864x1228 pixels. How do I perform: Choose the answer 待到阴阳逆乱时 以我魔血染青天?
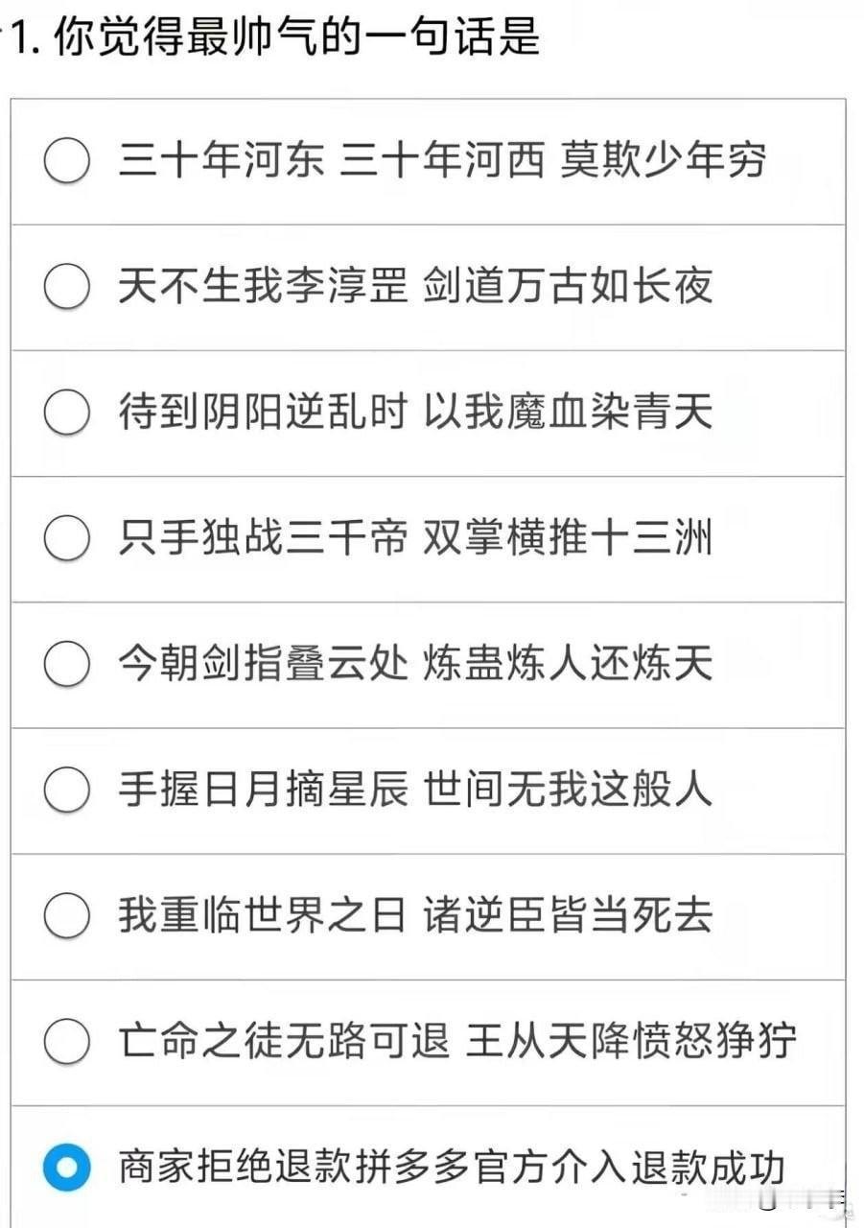tap(66, 413)
